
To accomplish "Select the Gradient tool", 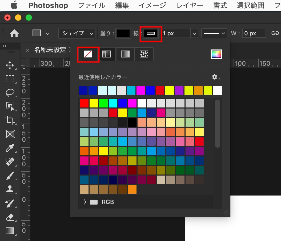I will [10, 231].
